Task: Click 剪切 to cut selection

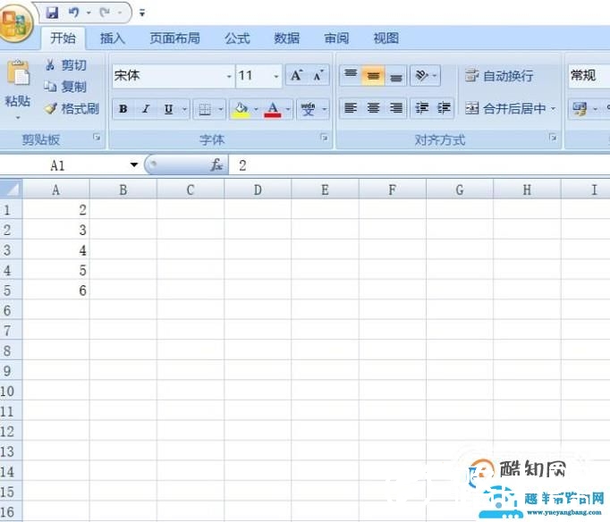Action: click(x=66, y=65)
